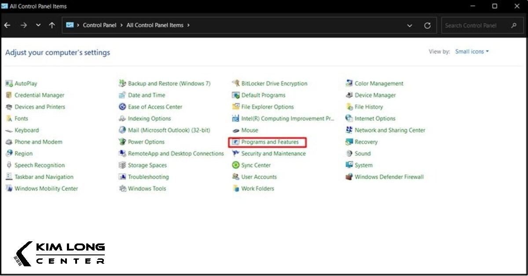Open the Power Options icon
Viewport: 528px width, 276px height.
122,142
